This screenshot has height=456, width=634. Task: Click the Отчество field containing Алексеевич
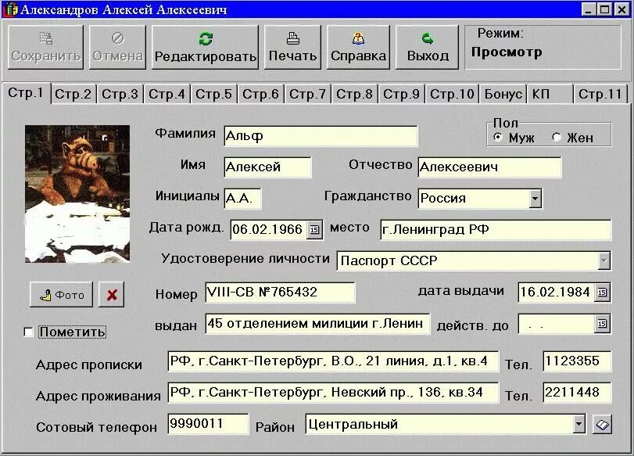[x=489, y=167]
